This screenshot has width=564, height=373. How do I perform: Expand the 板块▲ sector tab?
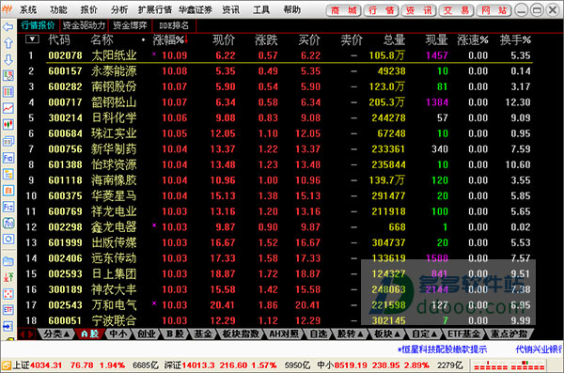386,334
